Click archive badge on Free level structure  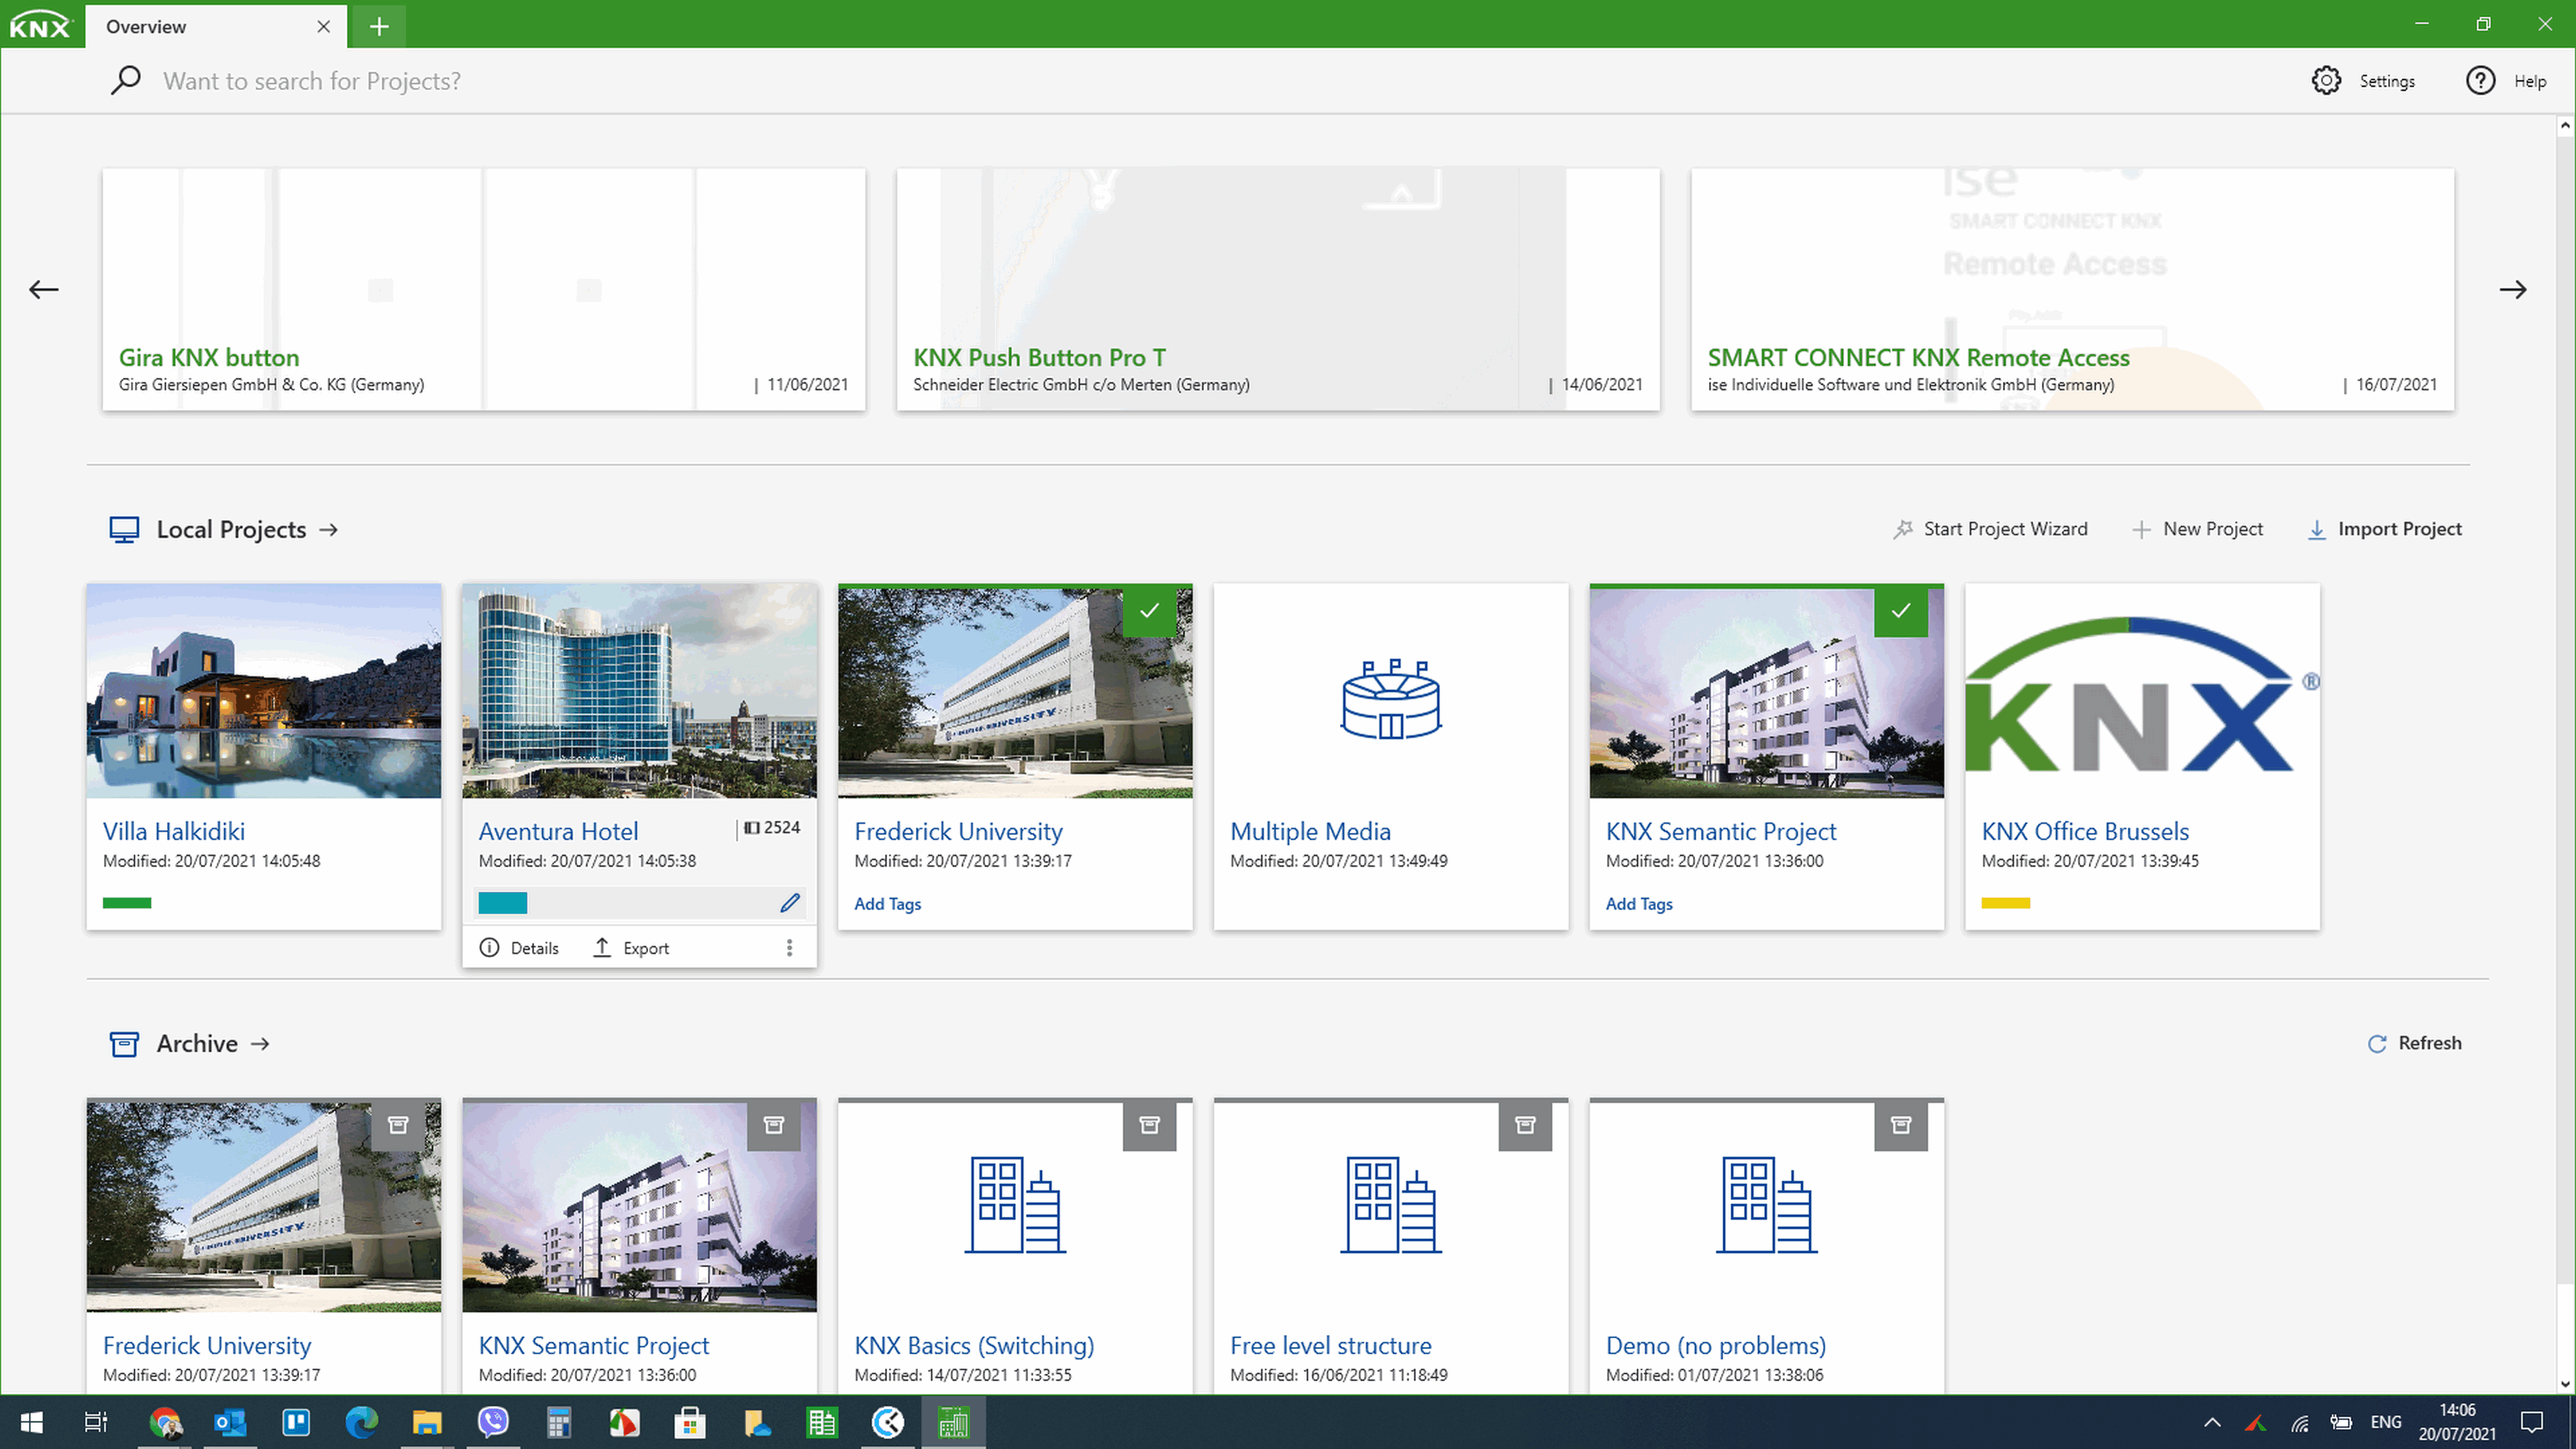tap(1525, 1126)
